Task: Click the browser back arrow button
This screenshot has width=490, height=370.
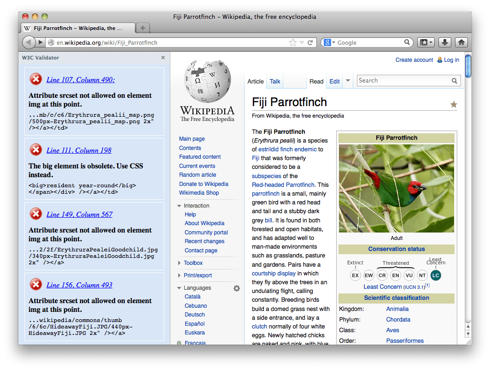Action: click(29, 42)
